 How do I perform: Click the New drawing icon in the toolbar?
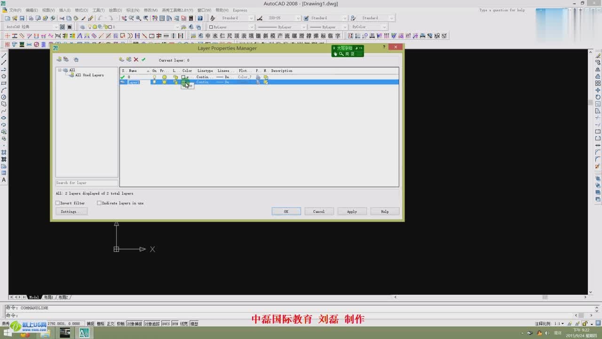click(8, 18)
